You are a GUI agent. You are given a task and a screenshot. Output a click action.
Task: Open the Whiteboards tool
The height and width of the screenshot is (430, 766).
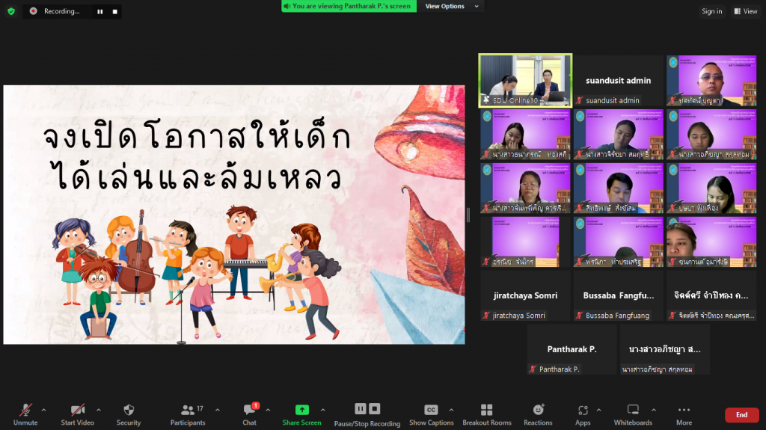click(633, 414)
